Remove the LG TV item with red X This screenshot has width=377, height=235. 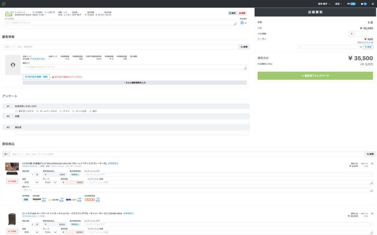(x=372, y=164)
